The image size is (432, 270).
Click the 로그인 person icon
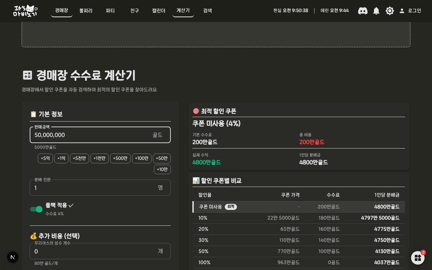[402, 11]
